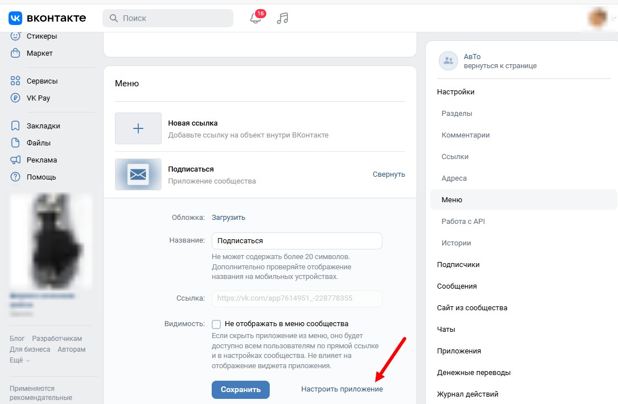Viewport: 618px width, 404px height.
Task: Open Help question mark icon
Action: click(x=15, y=177)
